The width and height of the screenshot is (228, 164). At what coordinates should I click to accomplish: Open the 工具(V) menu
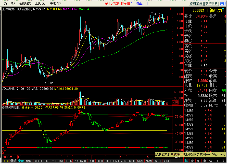click(40, 3)
